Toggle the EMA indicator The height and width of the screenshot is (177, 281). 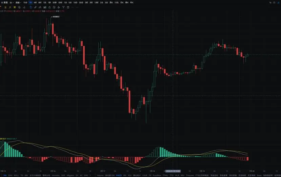click(10, 175)
